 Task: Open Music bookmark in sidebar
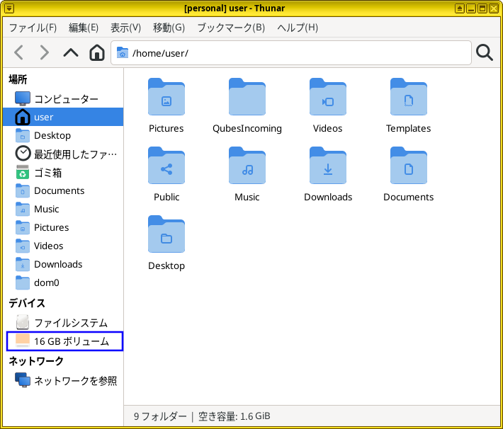click(63, 209)
